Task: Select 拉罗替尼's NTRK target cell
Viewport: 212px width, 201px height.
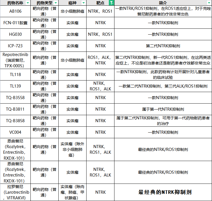Action: point(100,192)
